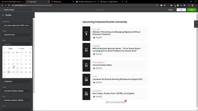
Task: Click the LECTURE category label
Action: click(x=96, y=30)
